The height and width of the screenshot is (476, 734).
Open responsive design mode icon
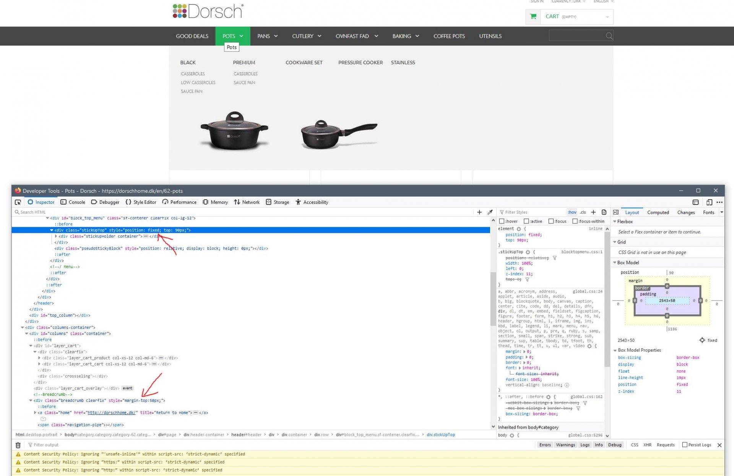[x=709, y=202]
